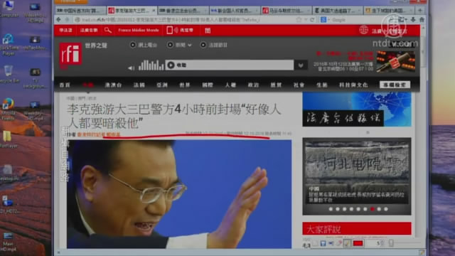Expand the audio player dropdown chevron
The height and width of the screenshot is (256, 455).
[301, 65]
